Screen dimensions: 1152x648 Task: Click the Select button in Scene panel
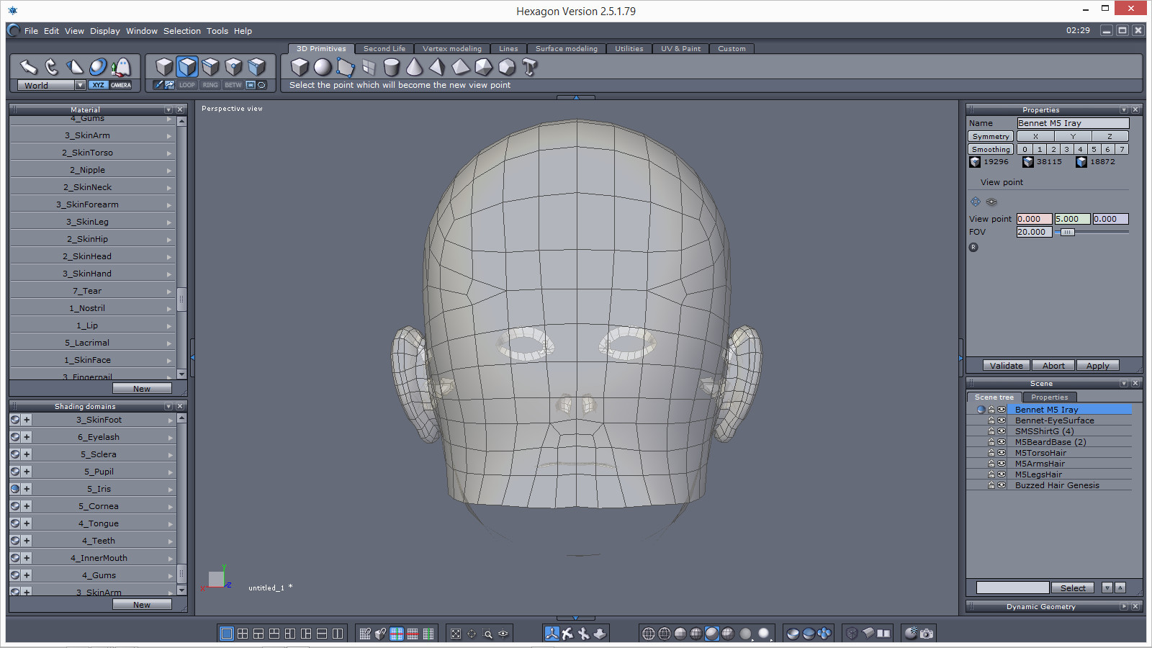pos(1073,588)
